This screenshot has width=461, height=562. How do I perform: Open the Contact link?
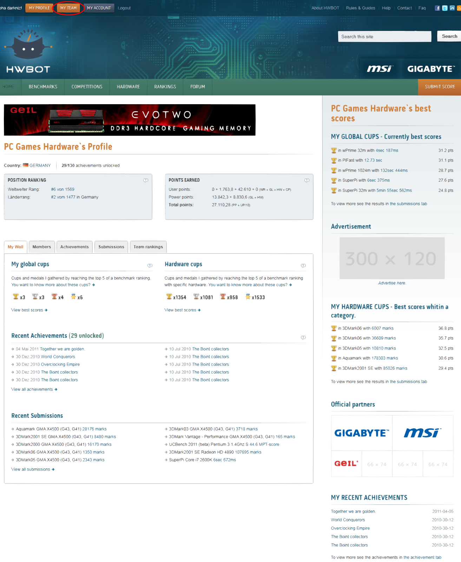(x=404, y=8)
